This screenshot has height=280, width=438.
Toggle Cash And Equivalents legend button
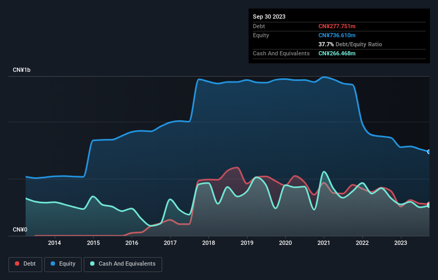123,264
